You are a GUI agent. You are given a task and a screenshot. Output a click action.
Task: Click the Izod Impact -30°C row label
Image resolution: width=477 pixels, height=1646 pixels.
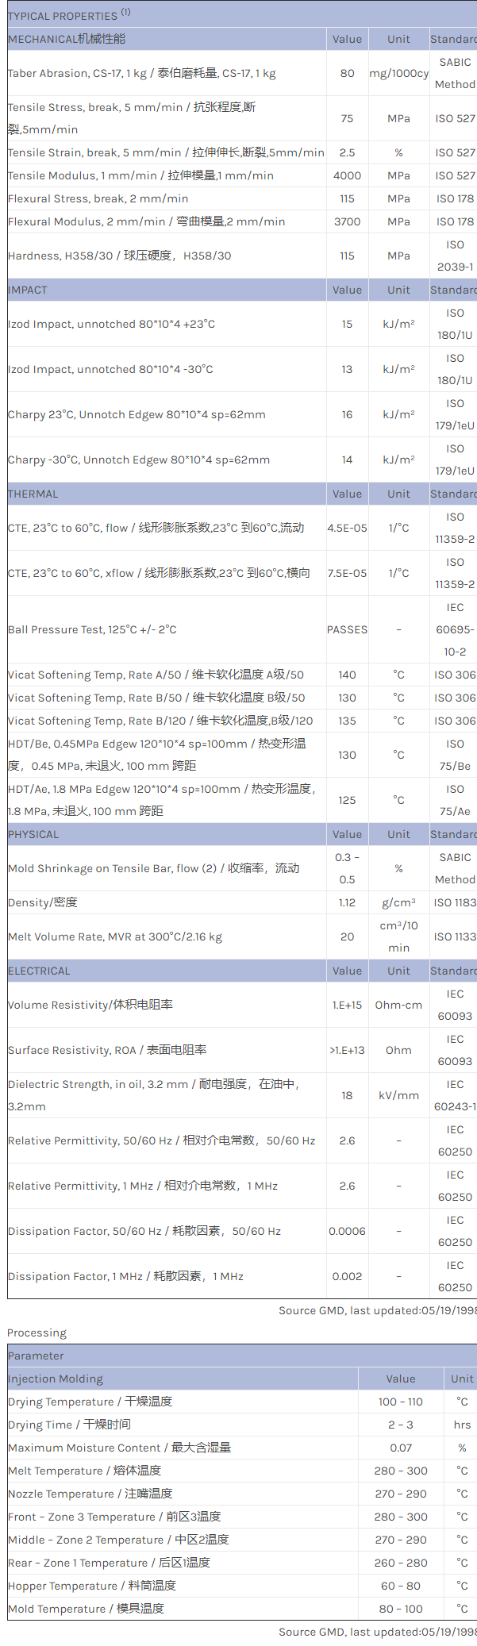(110, 370)
